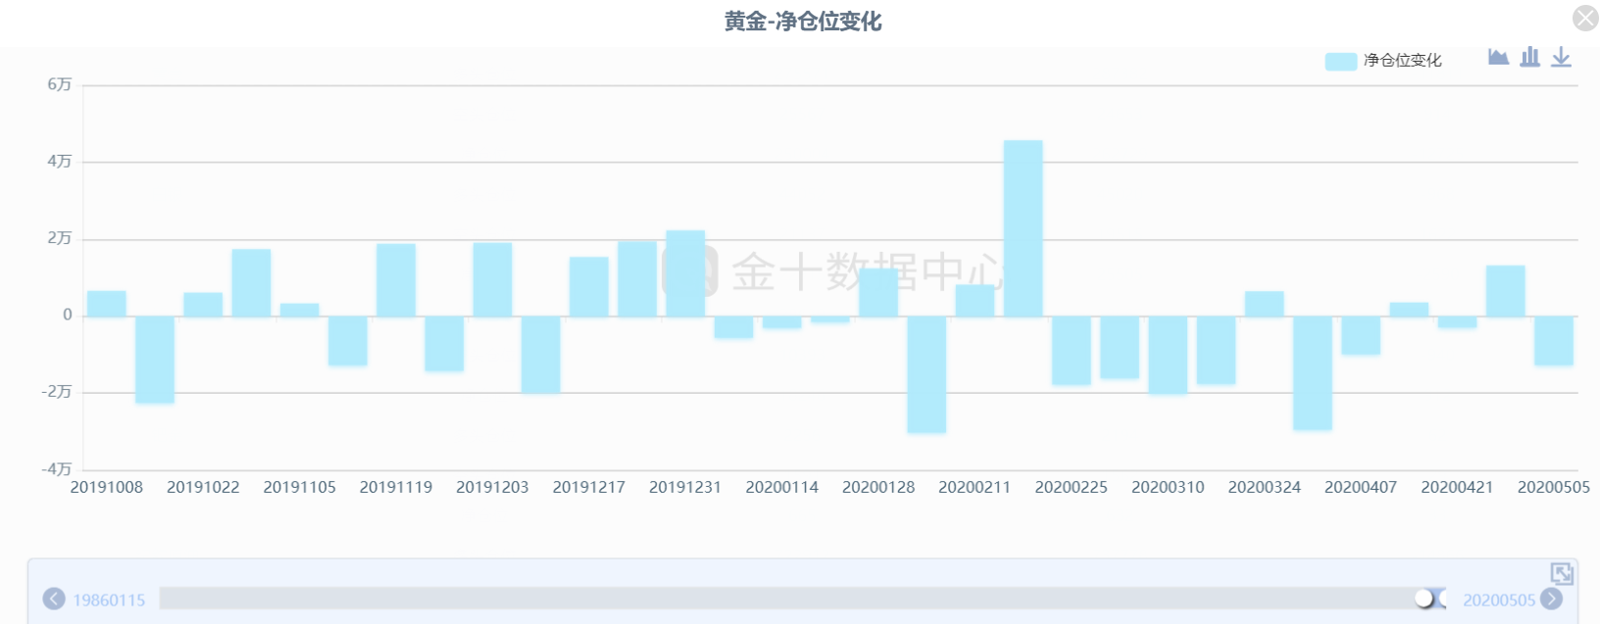Switch chart to bar graph view

(1529, 57)
